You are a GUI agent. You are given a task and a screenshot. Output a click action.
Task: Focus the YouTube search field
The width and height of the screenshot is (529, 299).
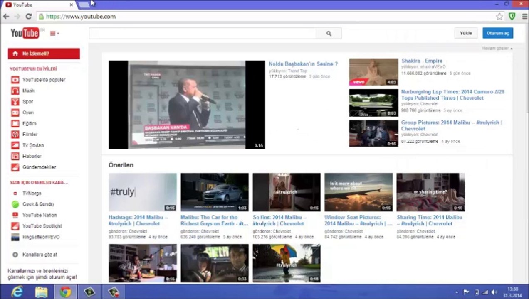[203, 34]
